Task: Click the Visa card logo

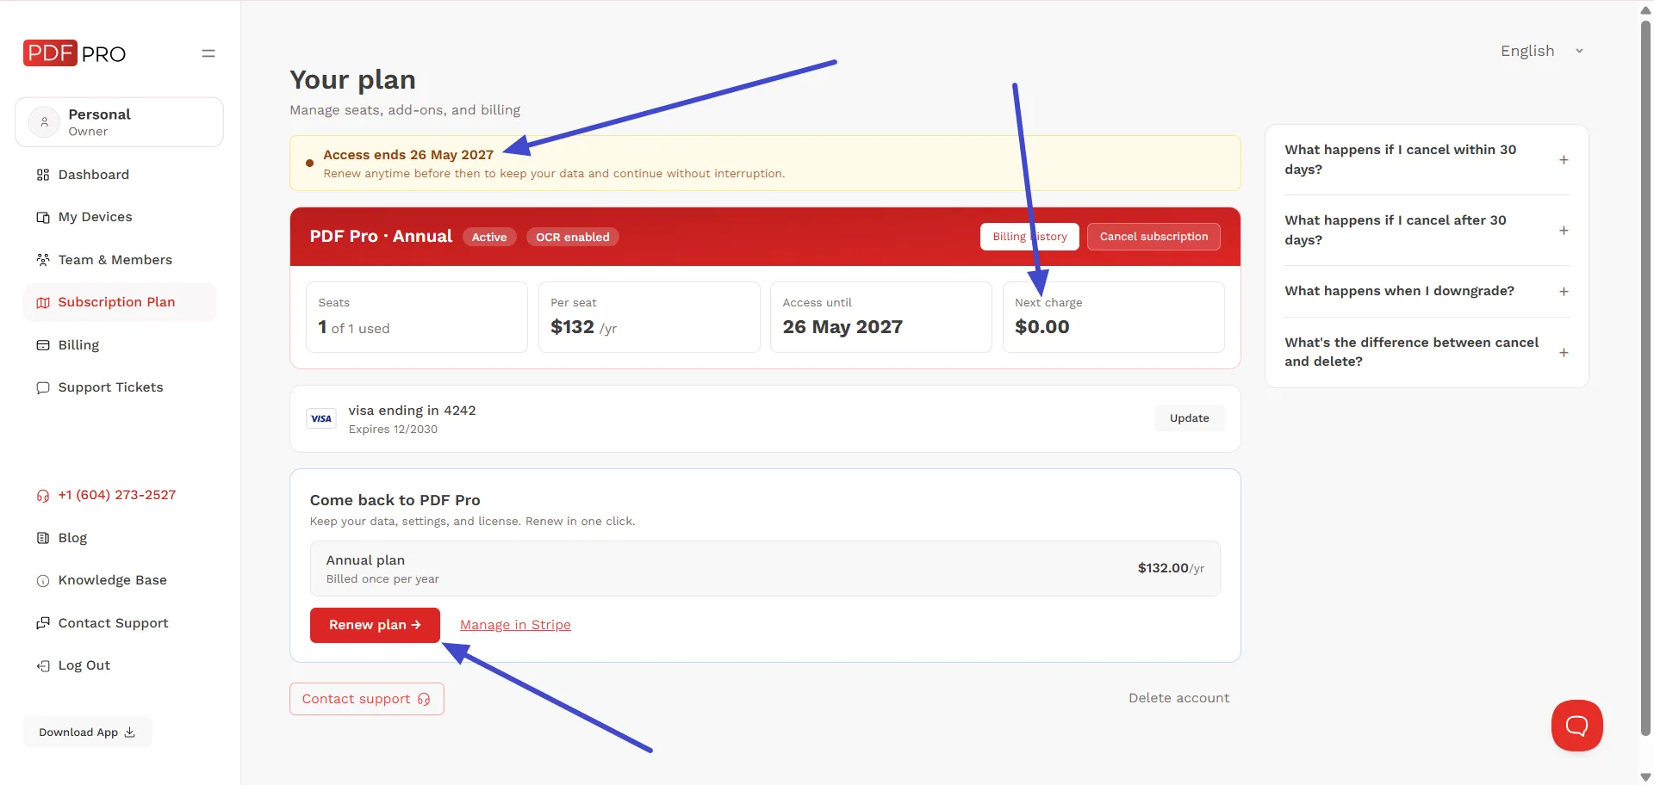Action: tap(321, 418)
